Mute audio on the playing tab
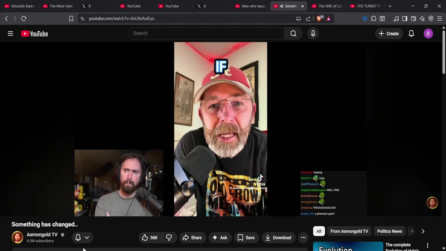Screen dimensions: 446x251 [x=282, y=6]
